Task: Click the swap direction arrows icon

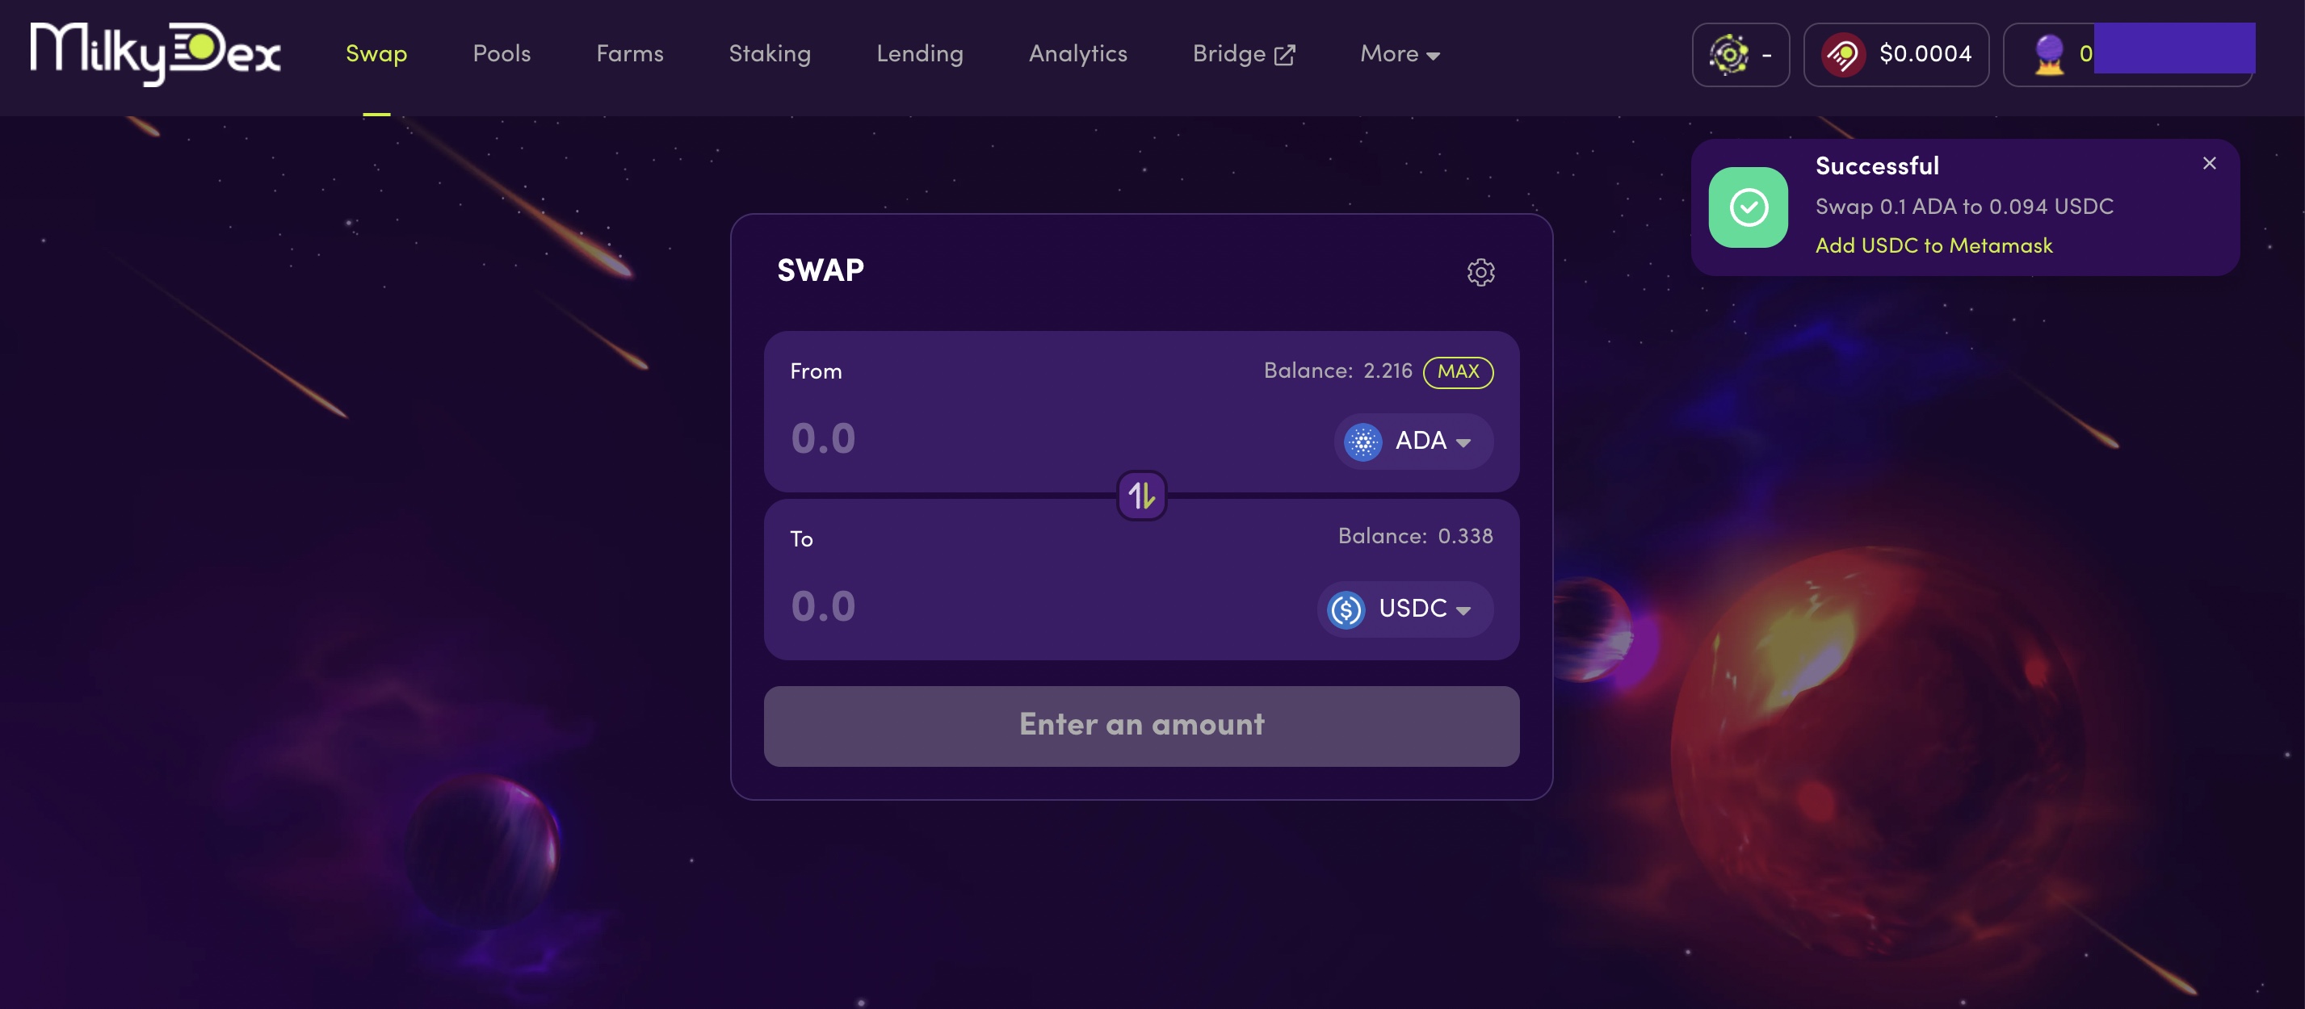Action: [x=1142, y=496]
